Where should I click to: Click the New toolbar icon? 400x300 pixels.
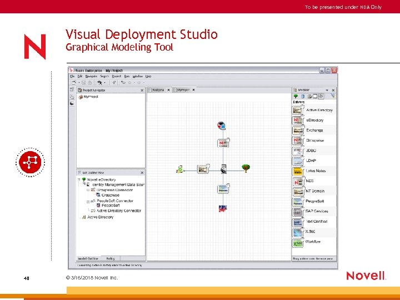[74, 82]
